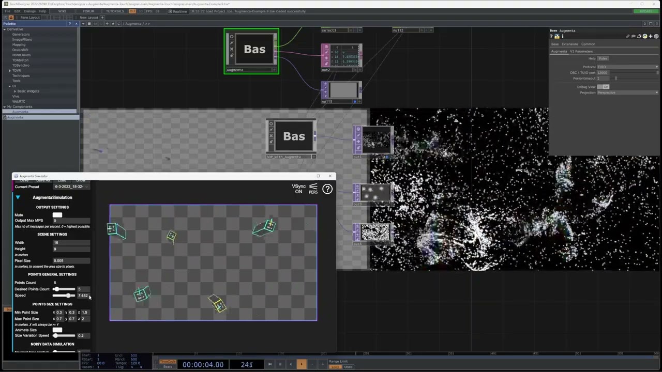Jump to timeline start
The image size is (662, 372).
coord(269,364)
